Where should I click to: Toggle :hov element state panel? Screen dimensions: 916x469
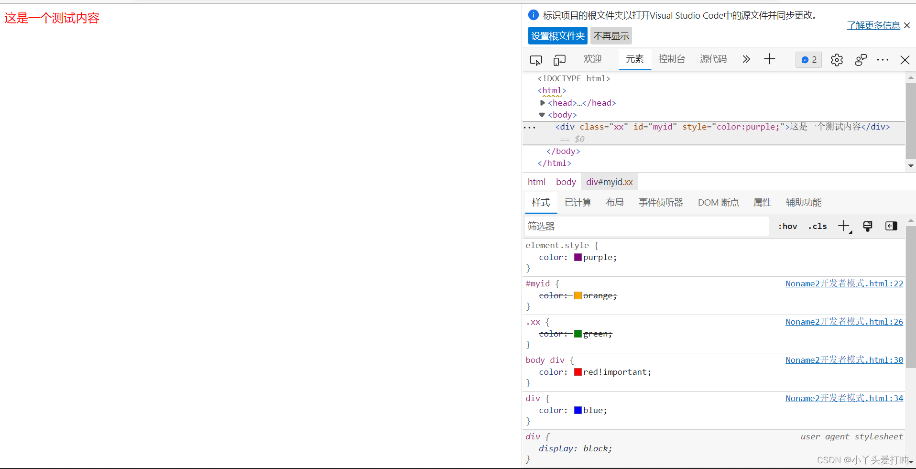[787, 226]
